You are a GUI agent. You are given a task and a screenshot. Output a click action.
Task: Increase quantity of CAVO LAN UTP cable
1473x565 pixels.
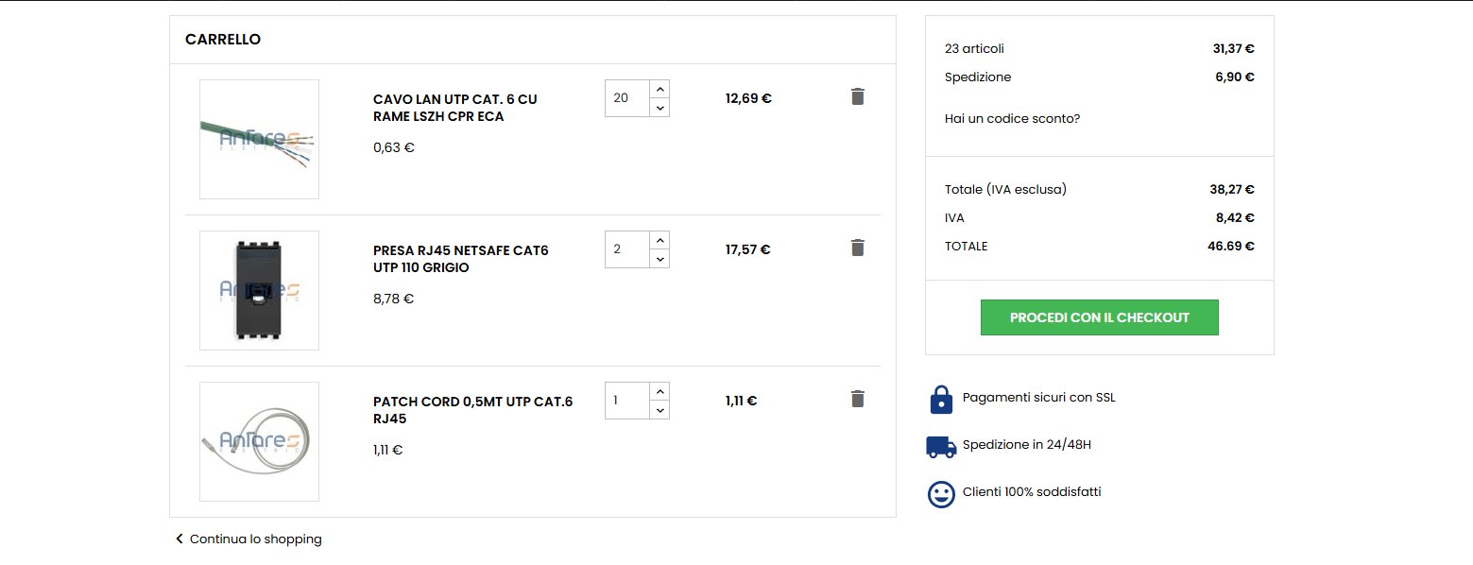pyautogui.click(x=659, y=89)
